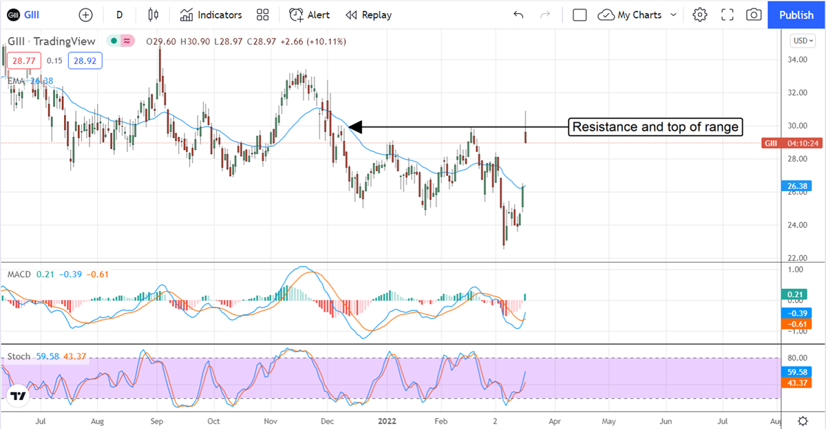
Task: Open the GIII symbol search
Action: tap(34, 14)
